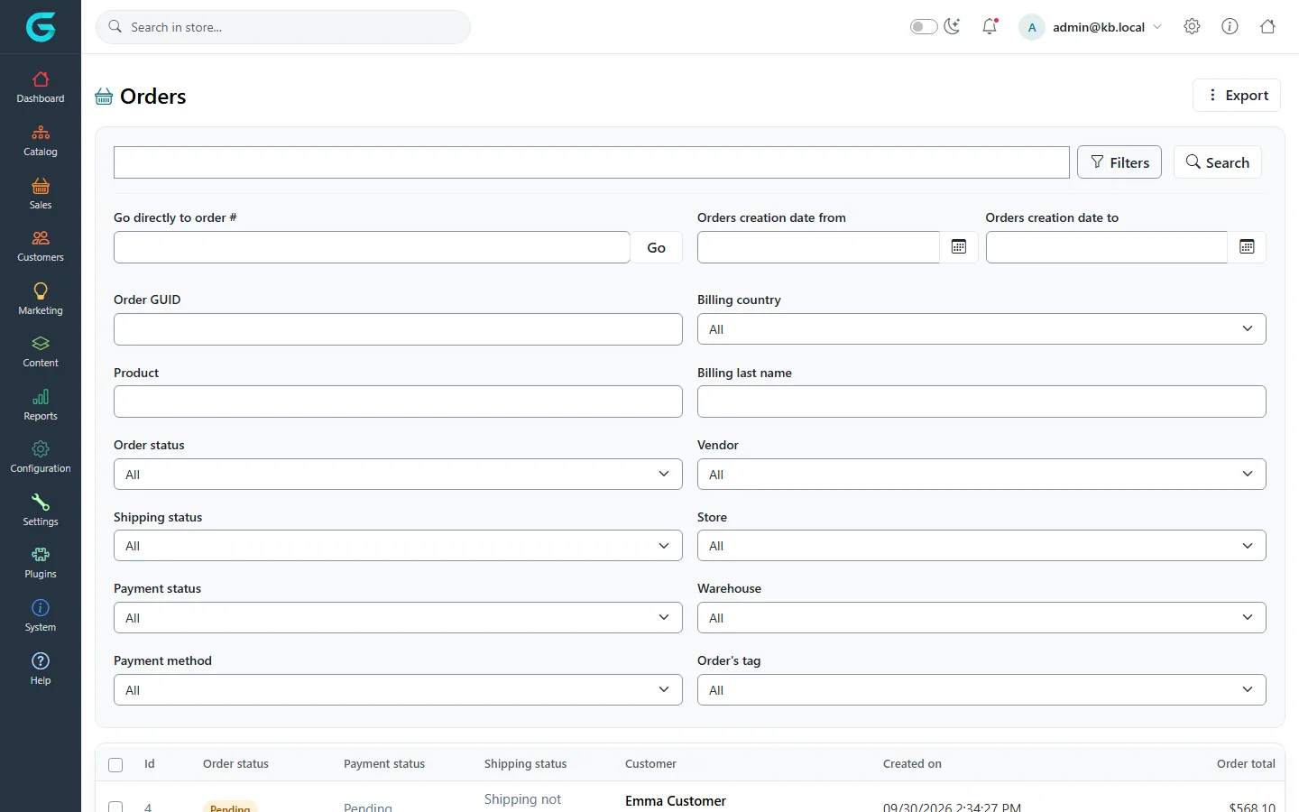
Task: Click the Billing last name field
Action: tap(981, 401)
